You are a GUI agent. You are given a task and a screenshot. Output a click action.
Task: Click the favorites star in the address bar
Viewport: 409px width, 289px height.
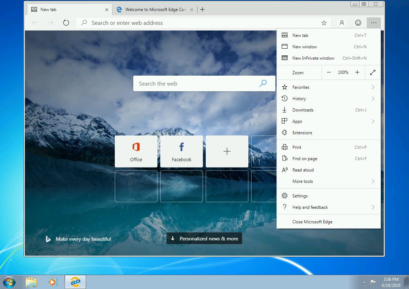(324, 22)
